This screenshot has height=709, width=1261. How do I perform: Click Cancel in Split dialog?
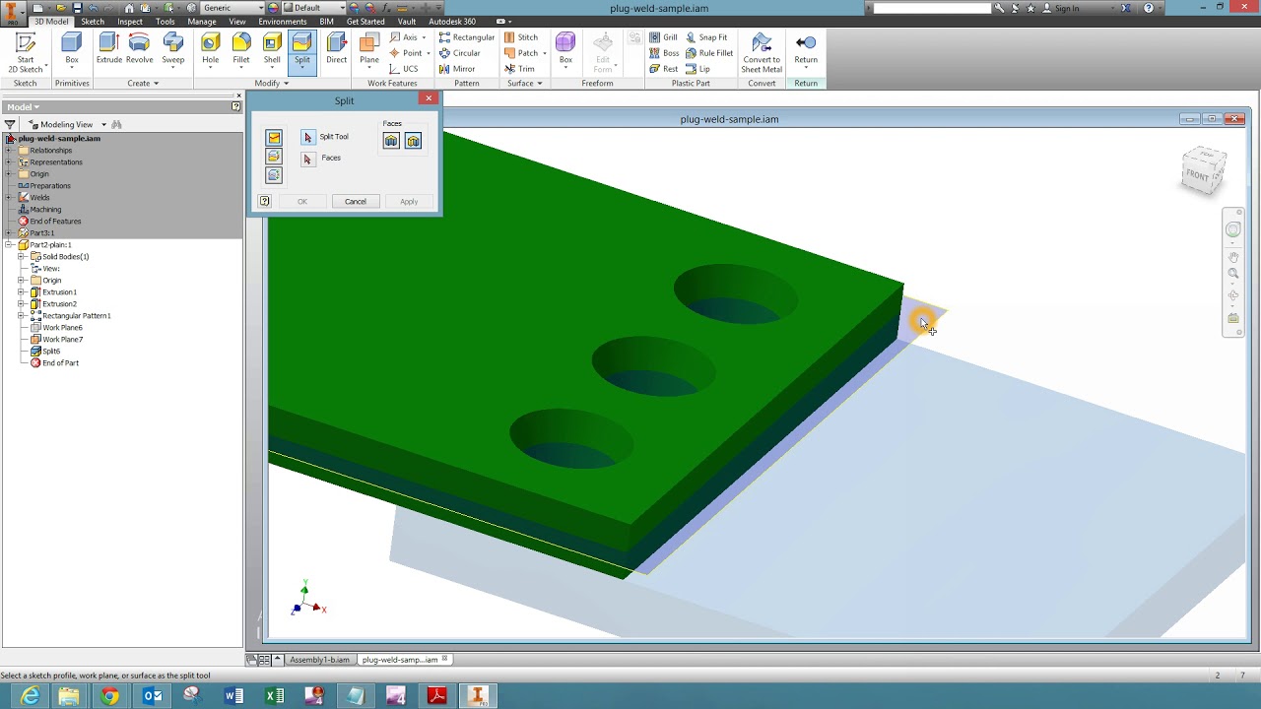coord(356,201)
